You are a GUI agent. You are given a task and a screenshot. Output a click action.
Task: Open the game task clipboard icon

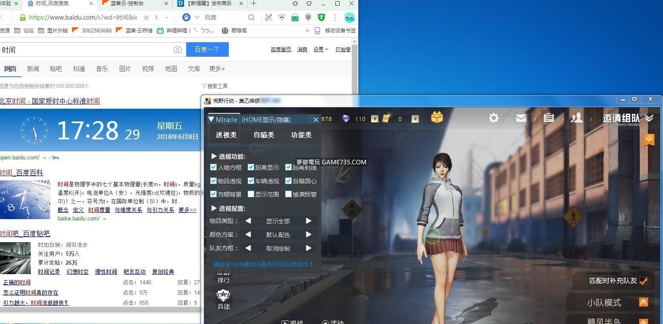tap(549, 118)
